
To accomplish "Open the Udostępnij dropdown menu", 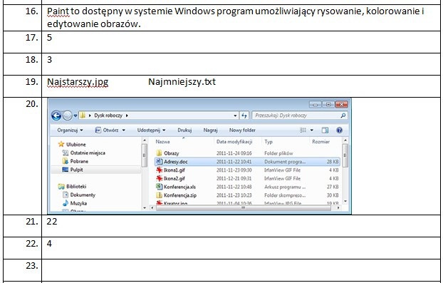I will (152, 130).
